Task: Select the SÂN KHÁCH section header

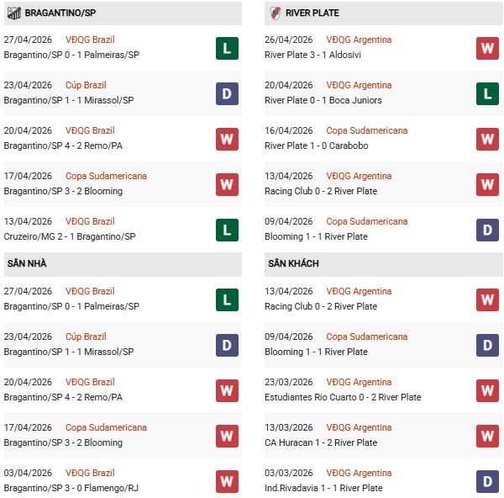Action: point(293,263)
